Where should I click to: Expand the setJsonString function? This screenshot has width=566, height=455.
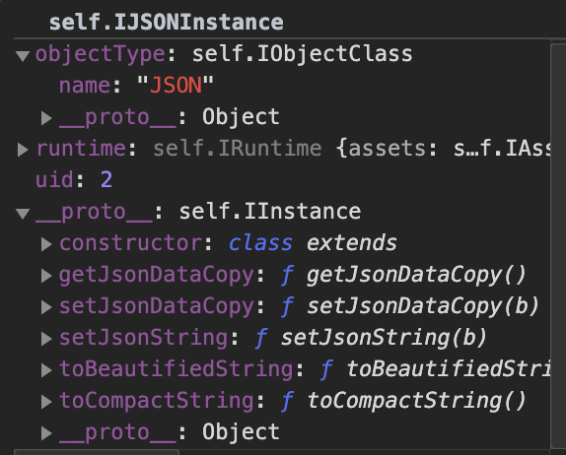(x=46, y=339)
